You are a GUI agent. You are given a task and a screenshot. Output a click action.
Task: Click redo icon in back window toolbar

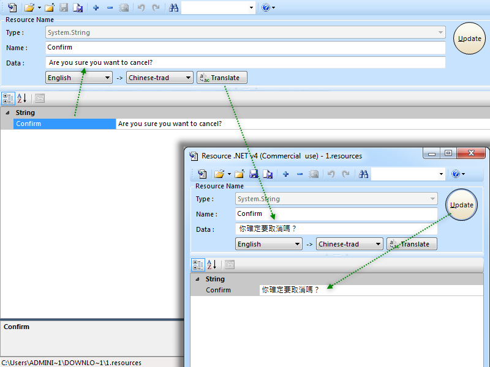pos(156,7)
